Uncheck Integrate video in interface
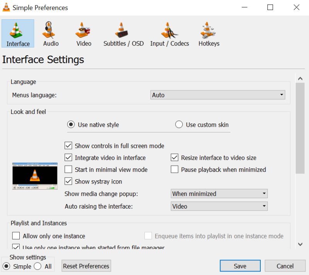 click(68, 158)
